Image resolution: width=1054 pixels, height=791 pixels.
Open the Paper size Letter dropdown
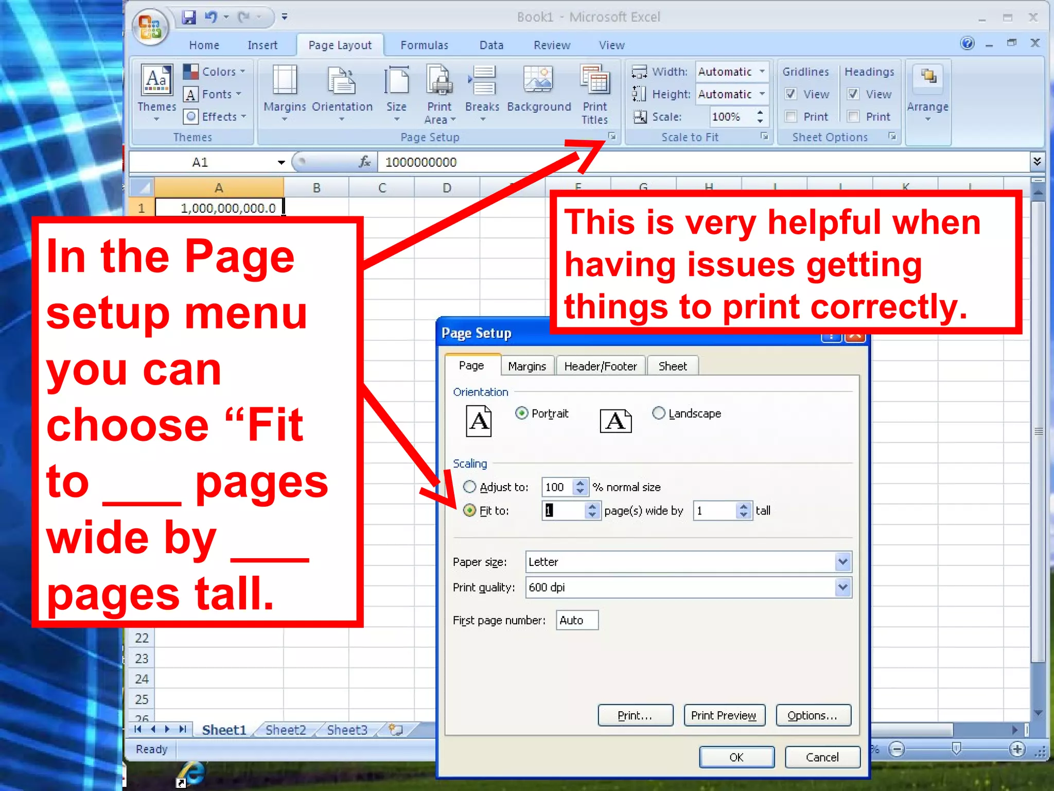click(x=842, y=561)
